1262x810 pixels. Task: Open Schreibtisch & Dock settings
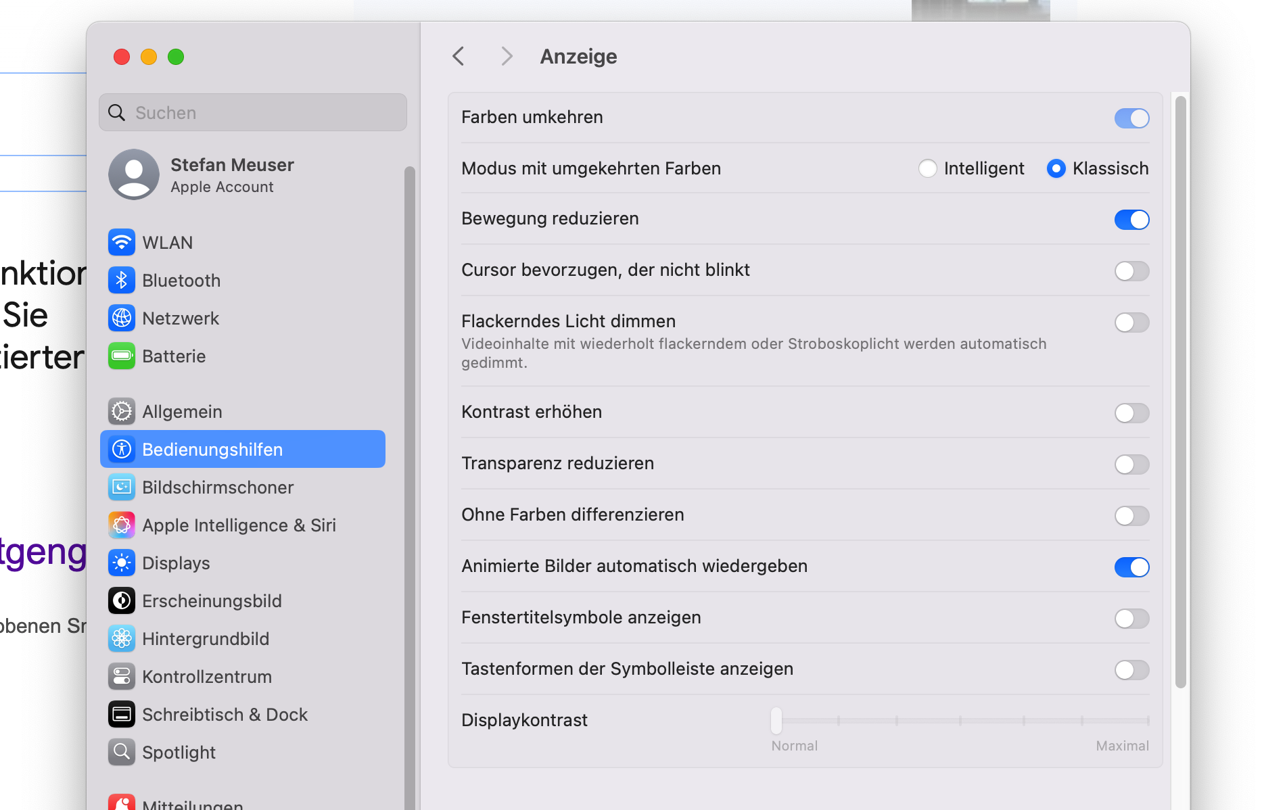pos(243,714)
